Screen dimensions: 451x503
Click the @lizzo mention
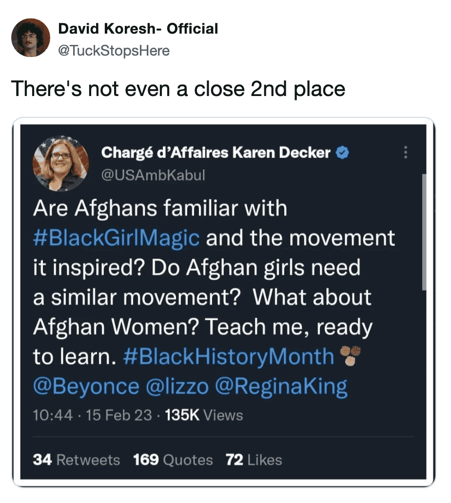tap(177, 387)
